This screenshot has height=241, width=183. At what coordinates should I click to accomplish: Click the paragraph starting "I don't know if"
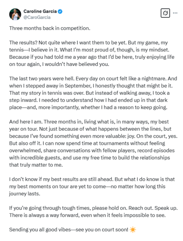(x=92, y=186)
